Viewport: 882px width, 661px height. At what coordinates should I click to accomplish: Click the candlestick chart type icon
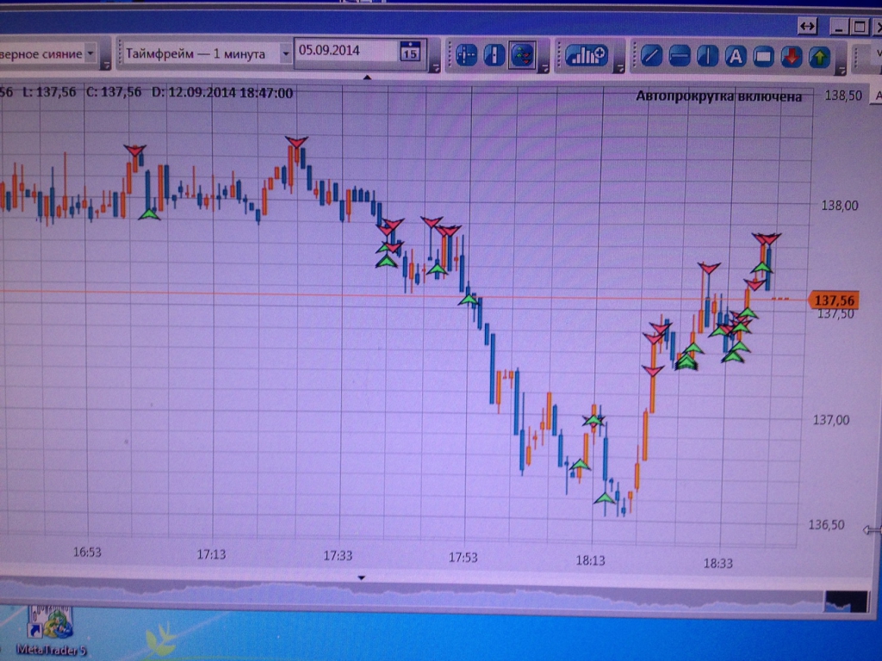494,55
